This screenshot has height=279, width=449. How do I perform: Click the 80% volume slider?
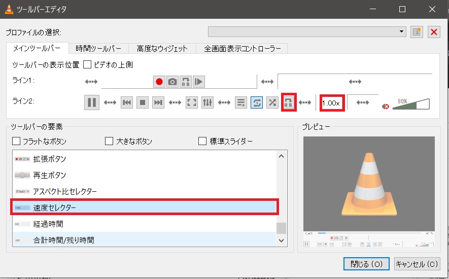pyautogui.click(x=411, y=104)
